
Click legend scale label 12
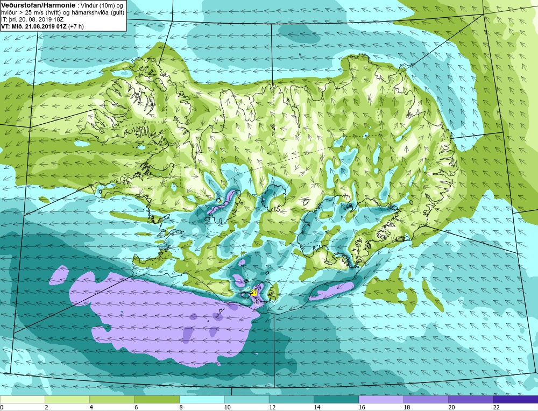point(272,407)
